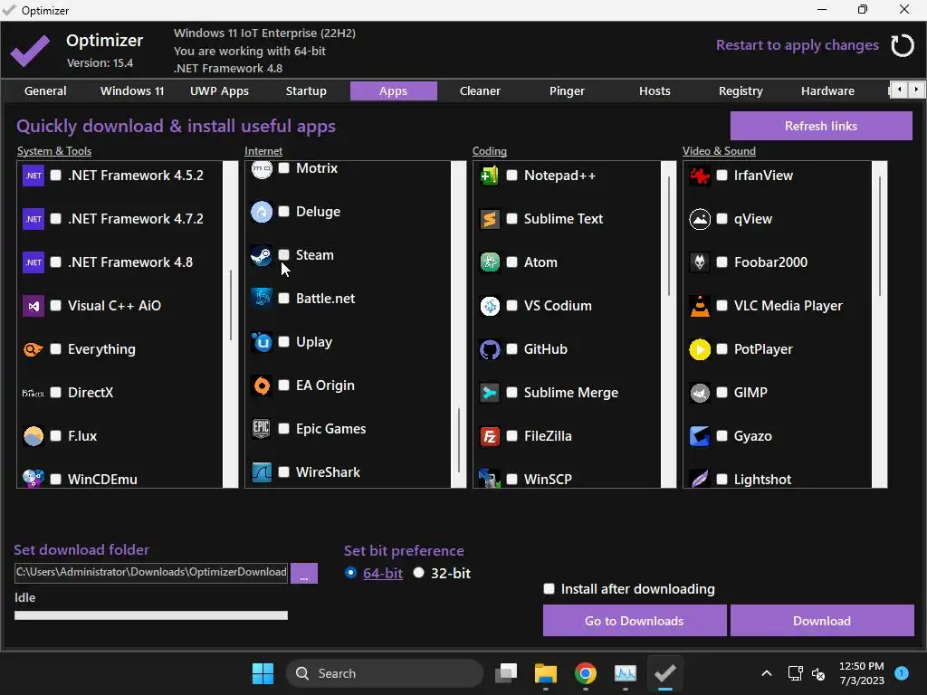Click the Gyazo icon
Image resolution: width=927 pixels, height=695 pixels.
(x=700, y=436)
